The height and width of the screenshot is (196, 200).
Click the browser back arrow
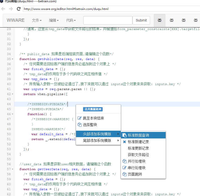point(3,9)
